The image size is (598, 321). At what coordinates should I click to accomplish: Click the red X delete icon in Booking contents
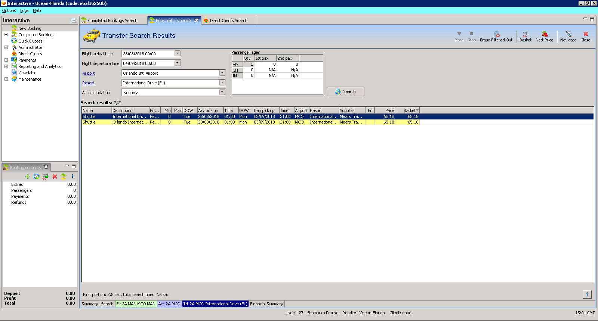(55, 177)
